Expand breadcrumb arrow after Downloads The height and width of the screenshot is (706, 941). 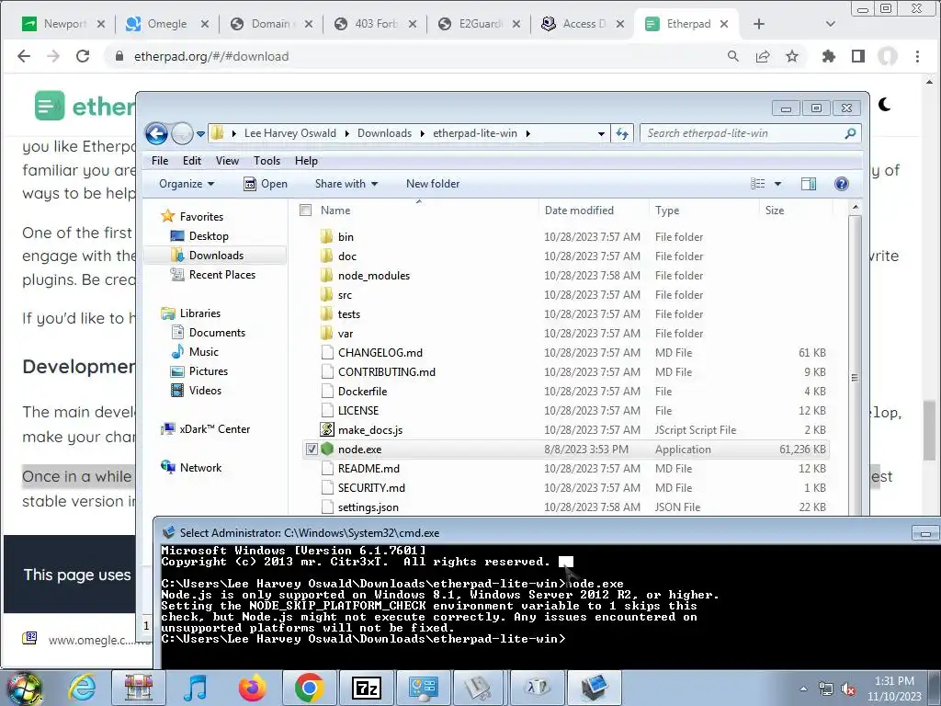click(422, 133)
